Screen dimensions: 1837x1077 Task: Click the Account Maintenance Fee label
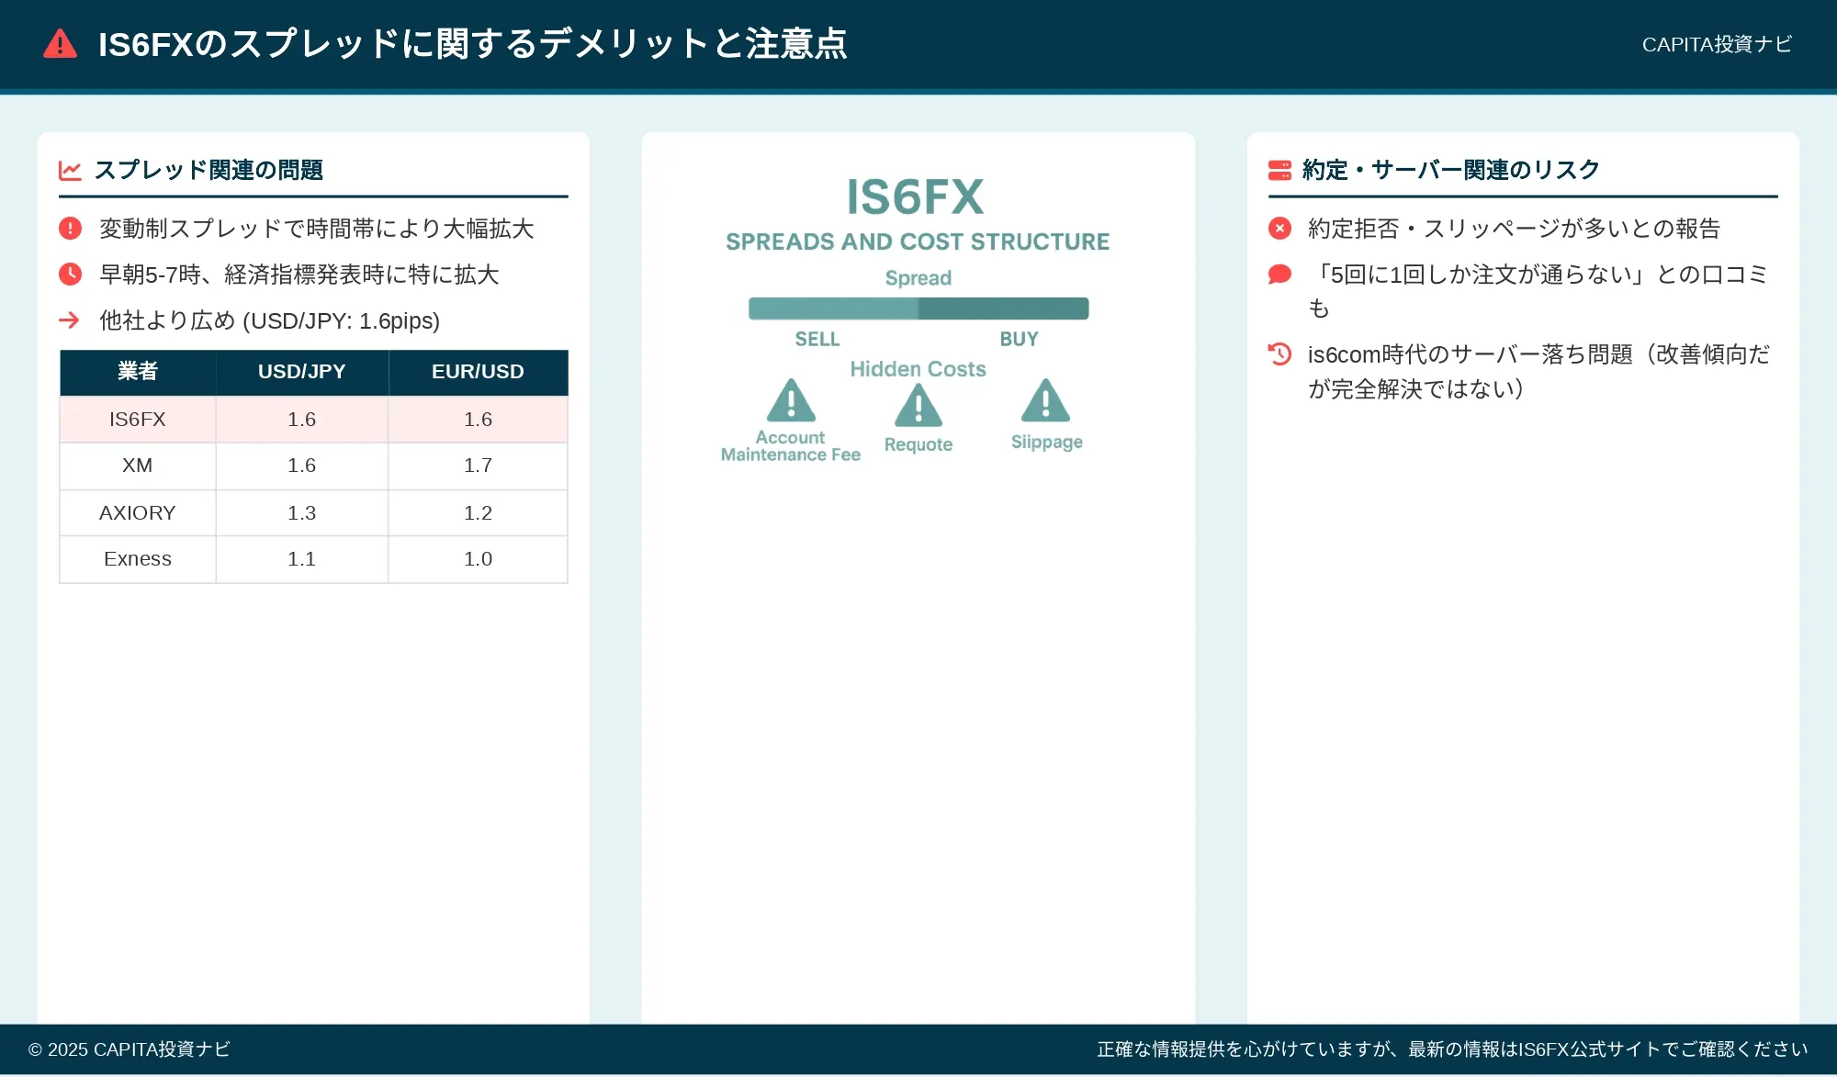791,446
